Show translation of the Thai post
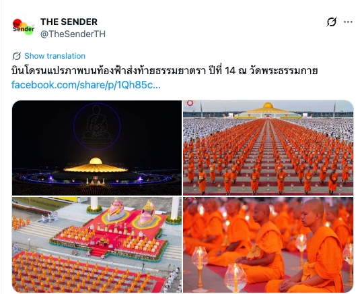The width and height of the screenshot is (362, 294). pos(55,56)
